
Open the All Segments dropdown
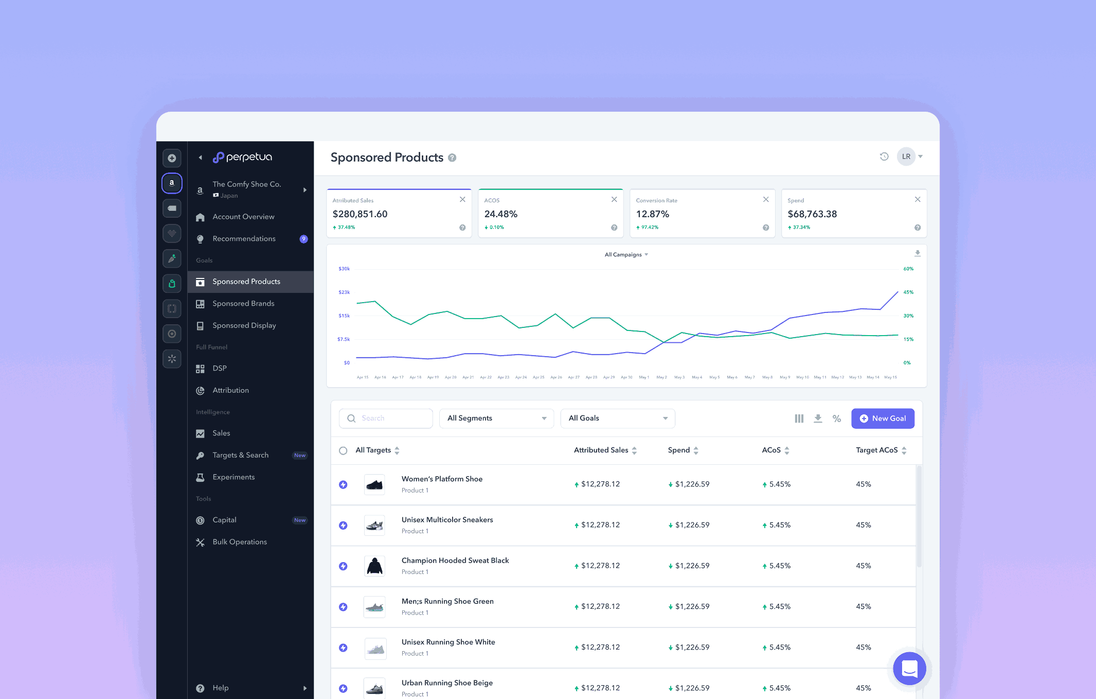(x=496, y=418)
